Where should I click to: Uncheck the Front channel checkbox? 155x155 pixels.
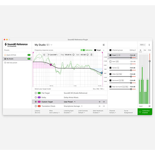(110, 55)
